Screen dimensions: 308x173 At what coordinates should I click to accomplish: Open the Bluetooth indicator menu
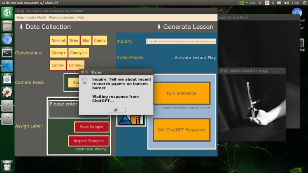[x=273, y=3]
